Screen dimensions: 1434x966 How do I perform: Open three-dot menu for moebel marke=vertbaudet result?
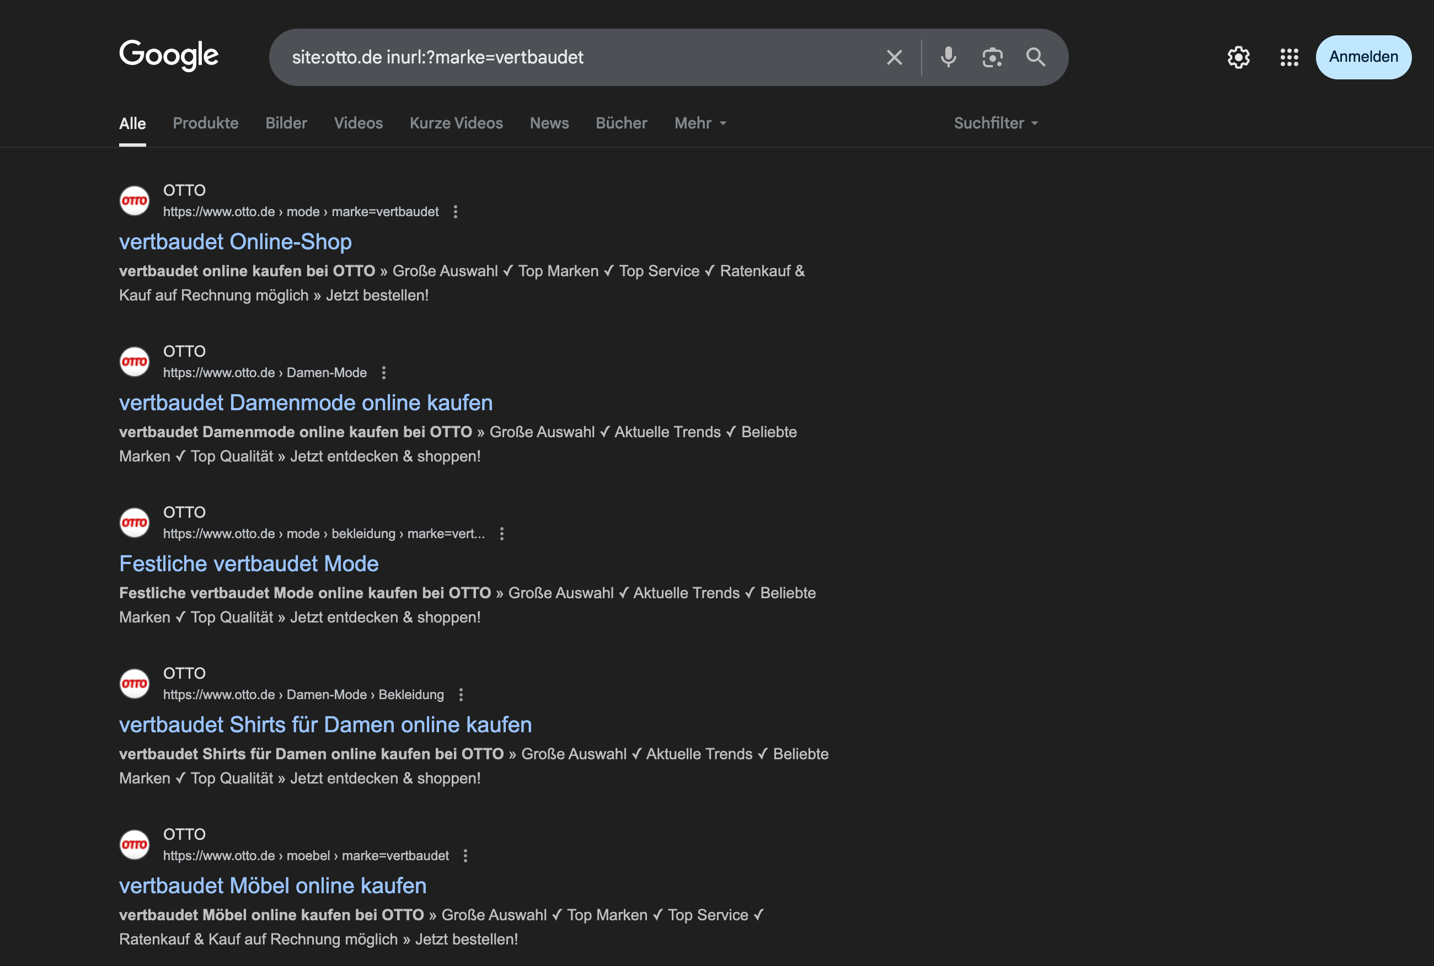[465, 856]
